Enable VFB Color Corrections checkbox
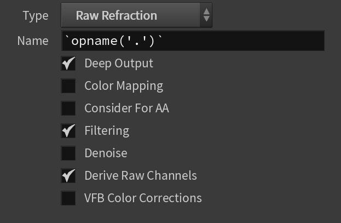Screen dimensions: 341x223 [68, 198]
